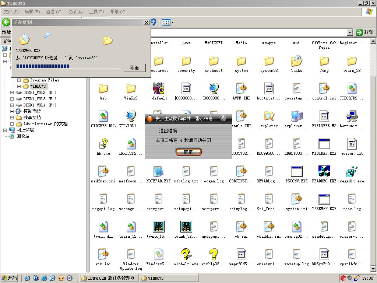Select the NOTEPAD.EXE icon

158,171
